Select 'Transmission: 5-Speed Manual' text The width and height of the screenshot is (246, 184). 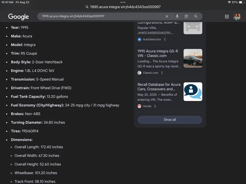point(37,79)
